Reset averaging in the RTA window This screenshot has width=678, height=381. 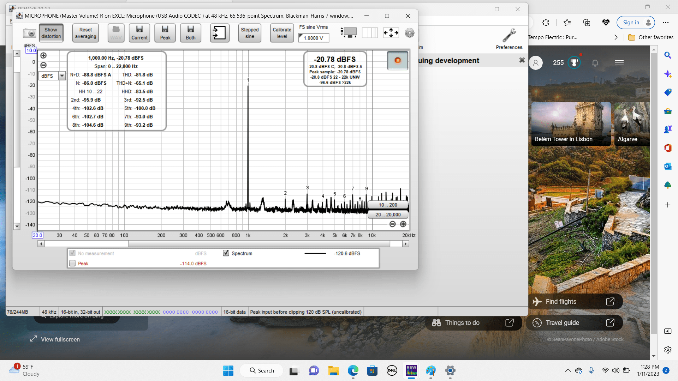click(85, 33)
